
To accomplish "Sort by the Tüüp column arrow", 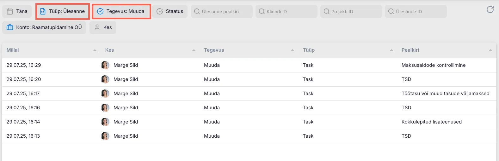I will 391,50.
